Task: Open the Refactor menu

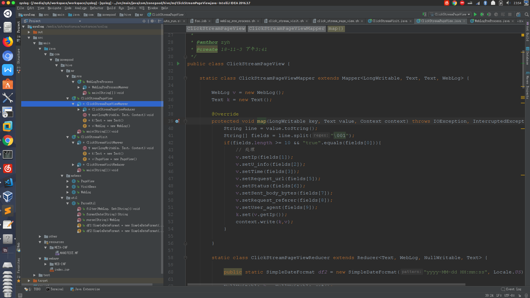Action: click(96, 8)
